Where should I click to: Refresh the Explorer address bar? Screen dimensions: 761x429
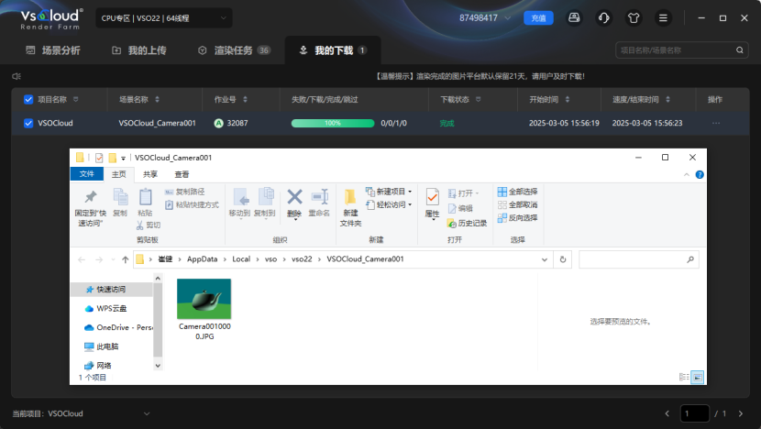coord(563,259)
